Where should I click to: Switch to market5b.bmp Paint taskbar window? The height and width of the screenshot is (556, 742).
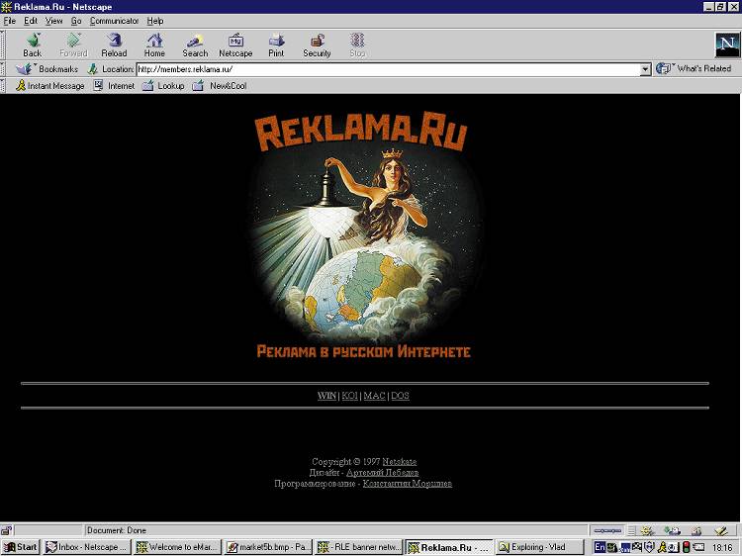268,547
